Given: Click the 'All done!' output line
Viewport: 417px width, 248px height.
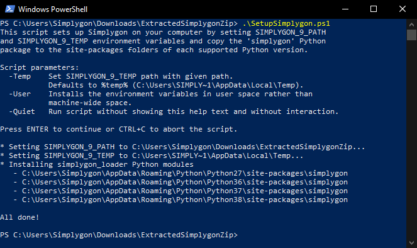Looking at the screenshot, I should (x=19, y=217).
